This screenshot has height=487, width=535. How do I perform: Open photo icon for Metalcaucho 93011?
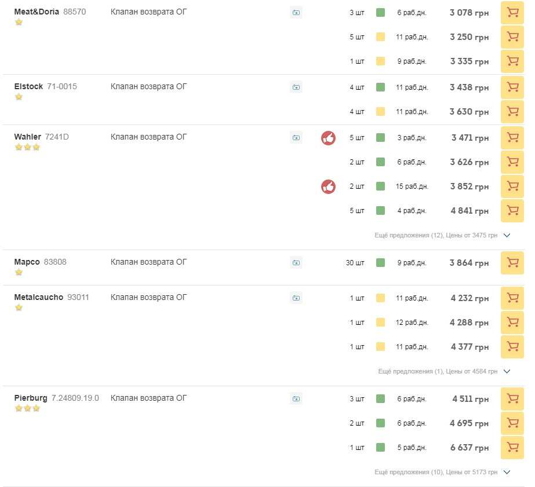point(296,298)
